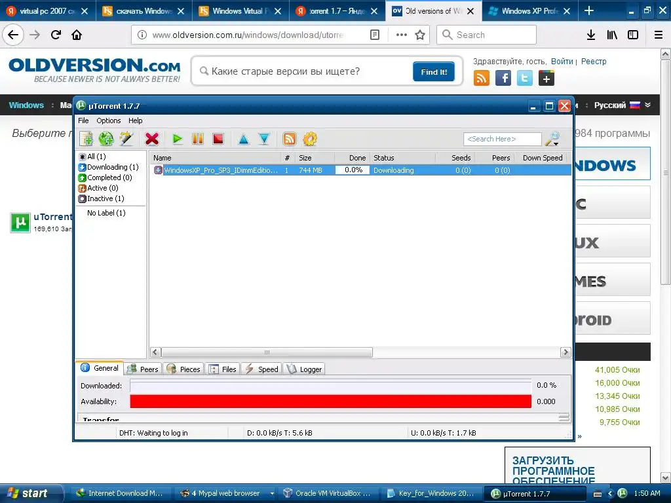Click Add Torrent from URL icon

(106, 139)
